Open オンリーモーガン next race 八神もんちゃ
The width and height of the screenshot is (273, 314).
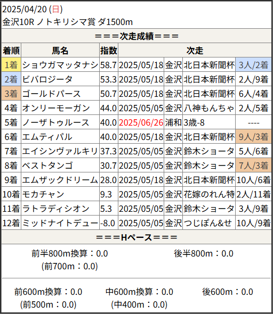(209, 108)
